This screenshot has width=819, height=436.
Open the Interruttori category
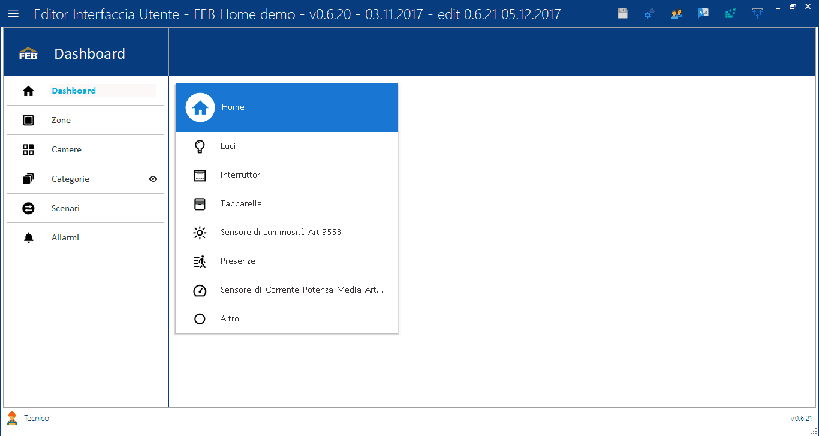[287, 175]
